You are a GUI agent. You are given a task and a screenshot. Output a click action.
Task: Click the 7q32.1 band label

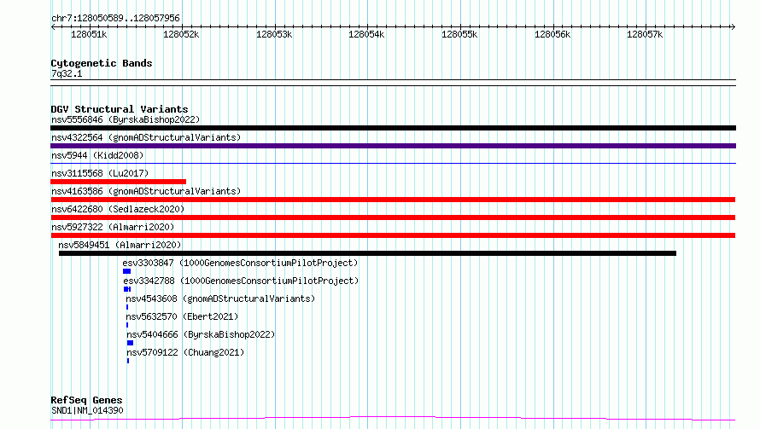(67, 73)
